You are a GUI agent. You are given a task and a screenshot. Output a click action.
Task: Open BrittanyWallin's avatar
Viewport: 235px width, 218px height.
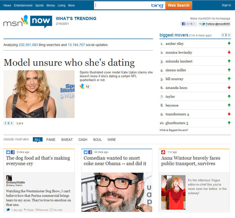point(9,178)
